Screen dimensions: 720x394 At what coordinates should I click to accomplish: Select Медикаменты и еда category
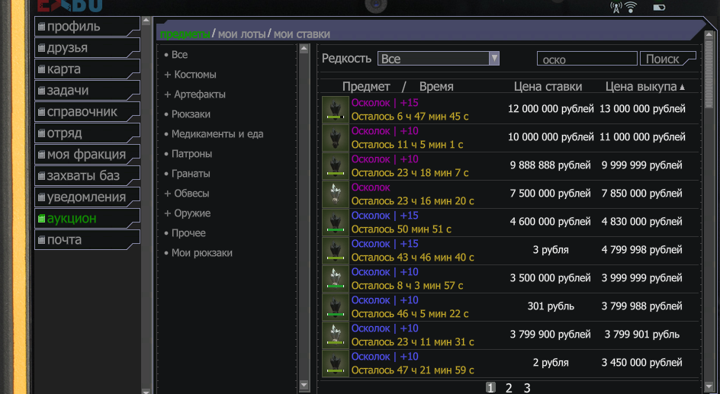214,134
